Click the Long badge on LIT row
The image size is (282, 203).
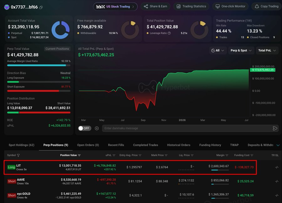pos(11,167)
